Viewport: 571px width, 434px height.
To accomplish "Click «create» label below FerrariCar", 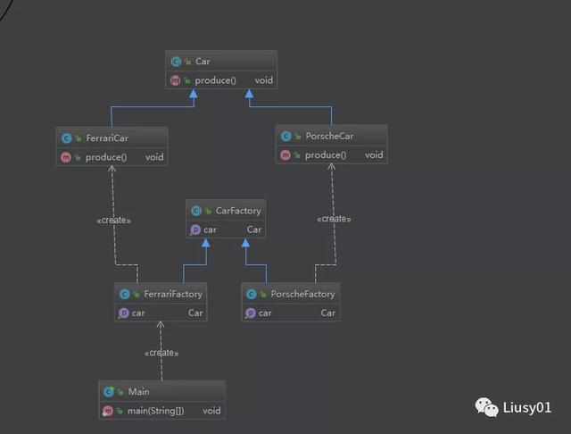I will pyautogui.click(x=113, y=220).
